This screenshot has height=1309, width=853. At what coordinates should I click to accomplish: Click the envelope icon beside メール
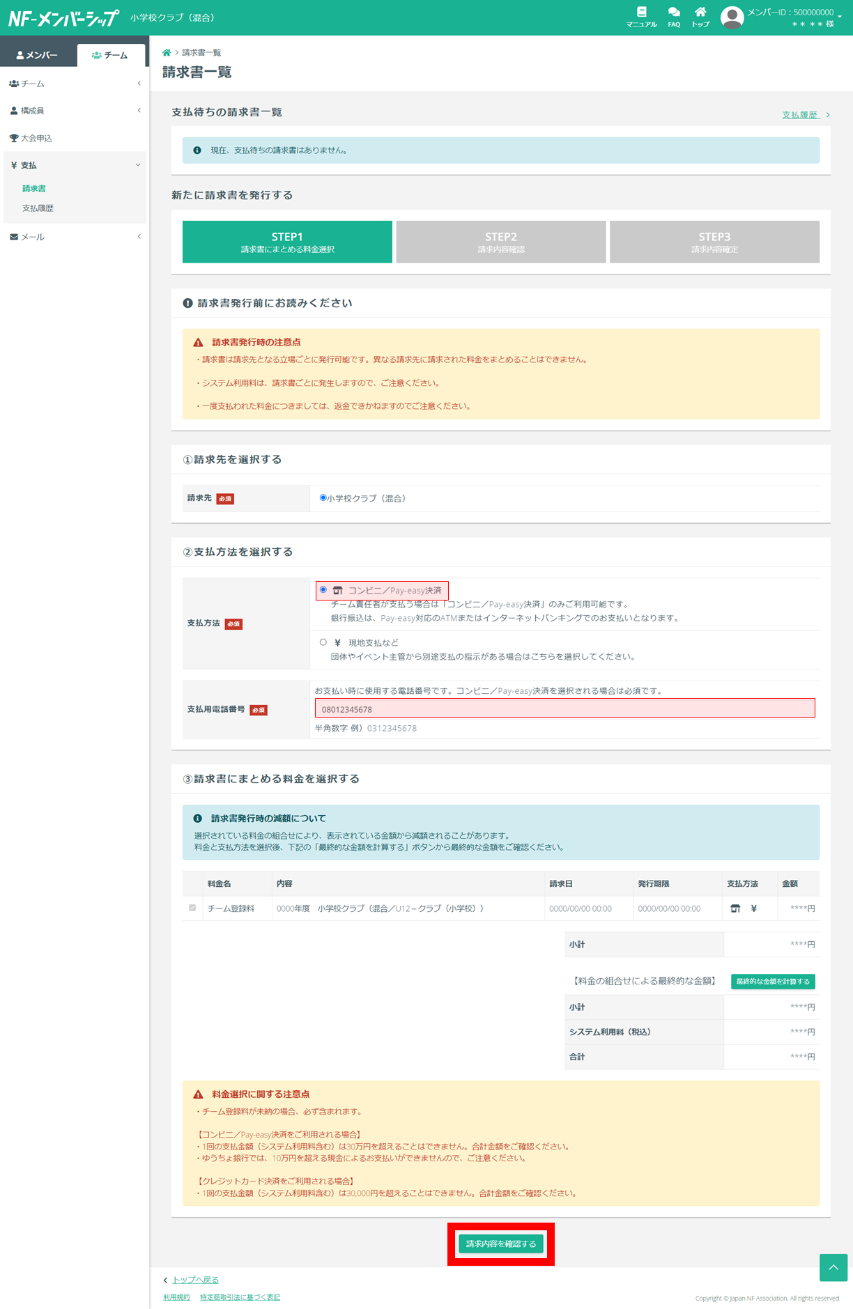tap(14, 237)
